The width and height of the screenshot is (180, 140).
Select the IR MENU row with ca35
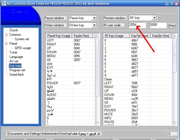[x=138, y=99]
